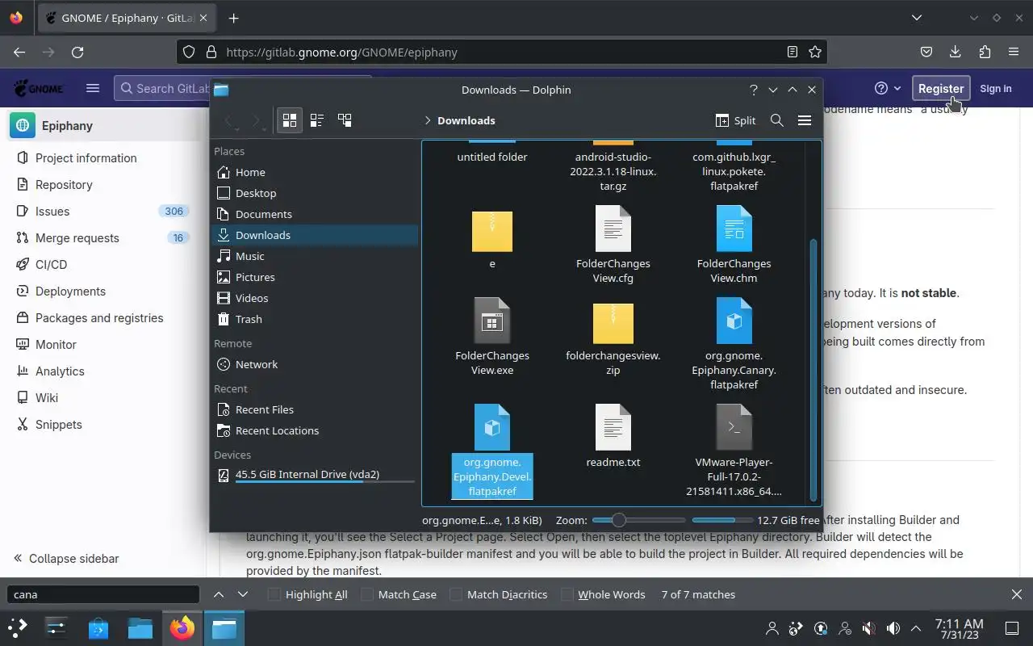Jump to previous find match
Image resolution: width=1033 pixels, height=646 pixels.
[219, 594]
